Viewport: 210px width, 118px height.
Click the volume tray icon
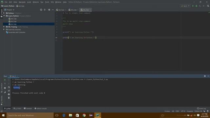coord(195,115)
